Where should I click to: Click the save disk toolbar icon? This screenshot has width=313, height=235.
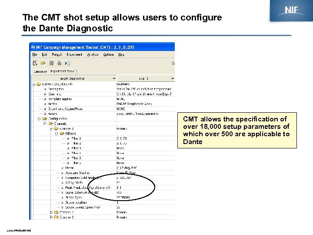coord(51,63)
